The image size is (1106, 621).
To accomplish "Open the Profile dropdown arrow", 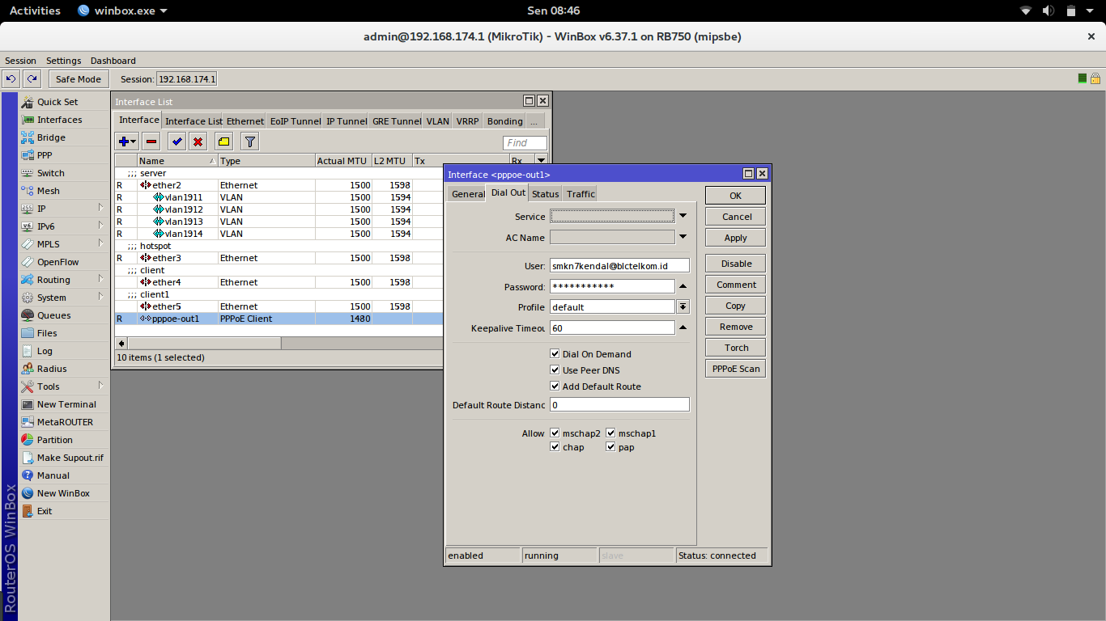I will 683,307.
